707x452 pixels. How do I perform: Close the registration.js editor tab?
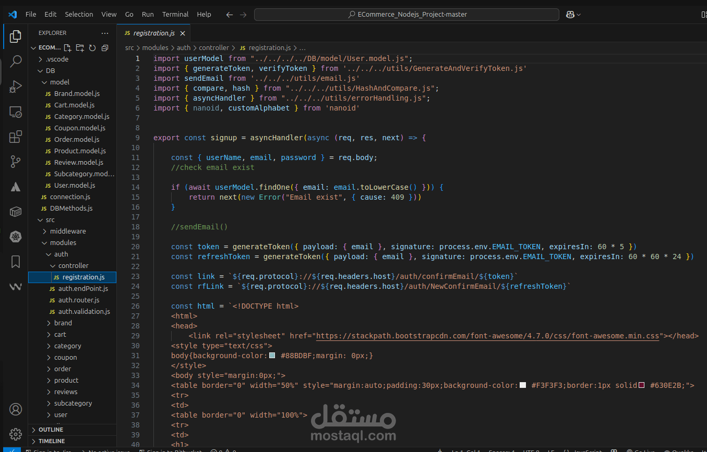coord(183,33)
